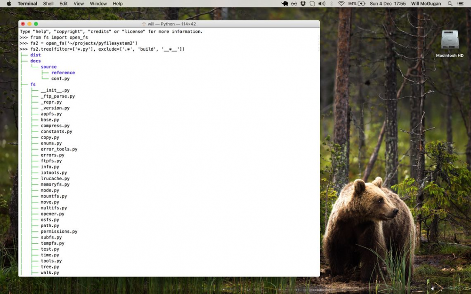Screen dimensions: 471x294
Task: Open the Terminal application menu
Action: click(27, 4)
